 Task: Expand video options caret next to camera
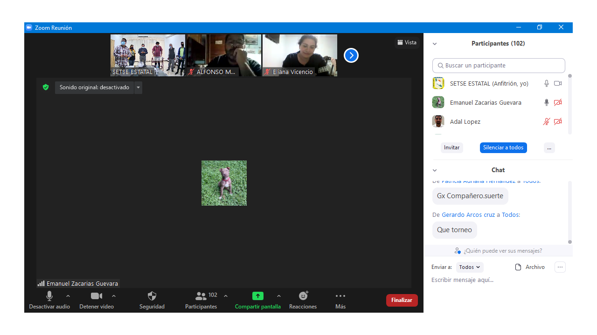point(114,296)
